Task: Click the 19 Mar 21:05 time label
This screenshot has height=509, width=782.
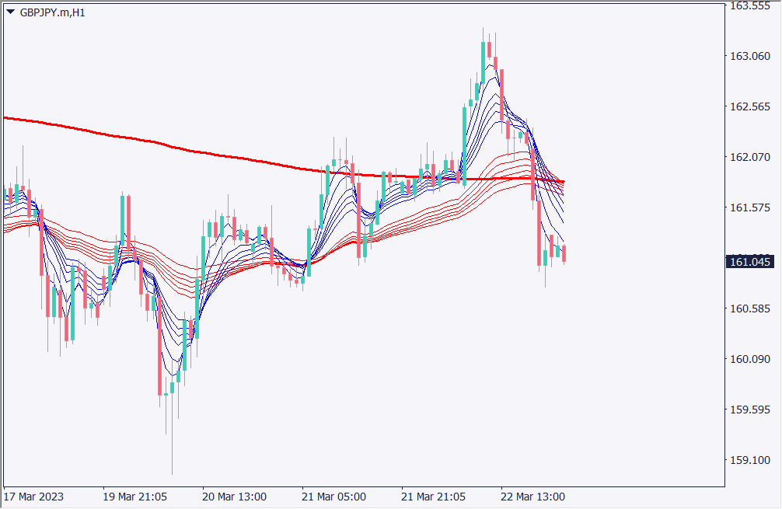Action: 134,497
